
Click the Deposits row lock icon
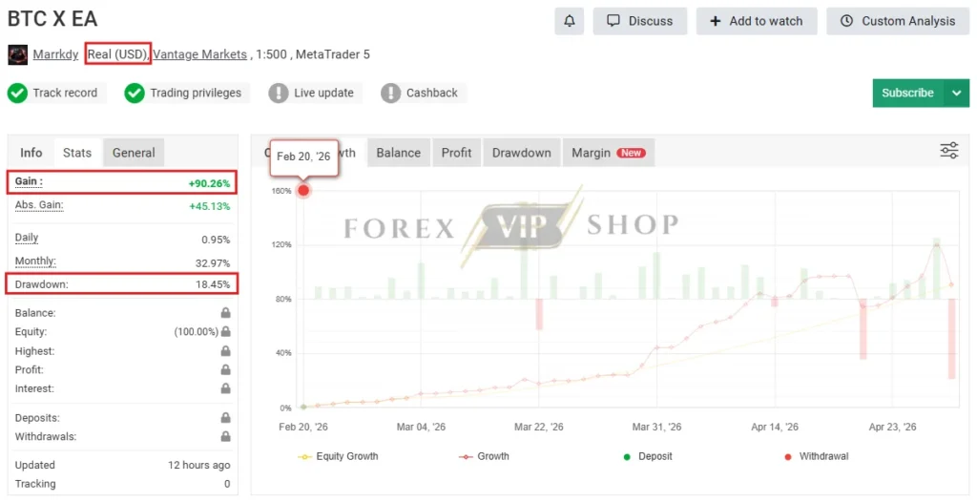tap(225, 417)
